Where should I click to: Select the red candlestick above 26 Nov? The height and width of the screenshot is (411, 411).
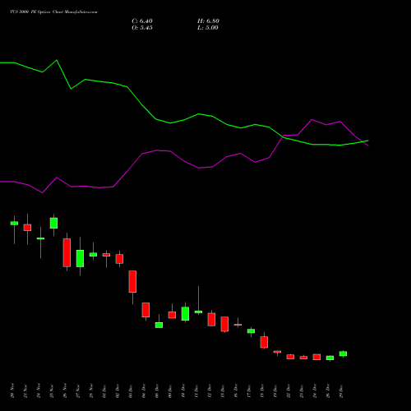[x=67, y=252]
